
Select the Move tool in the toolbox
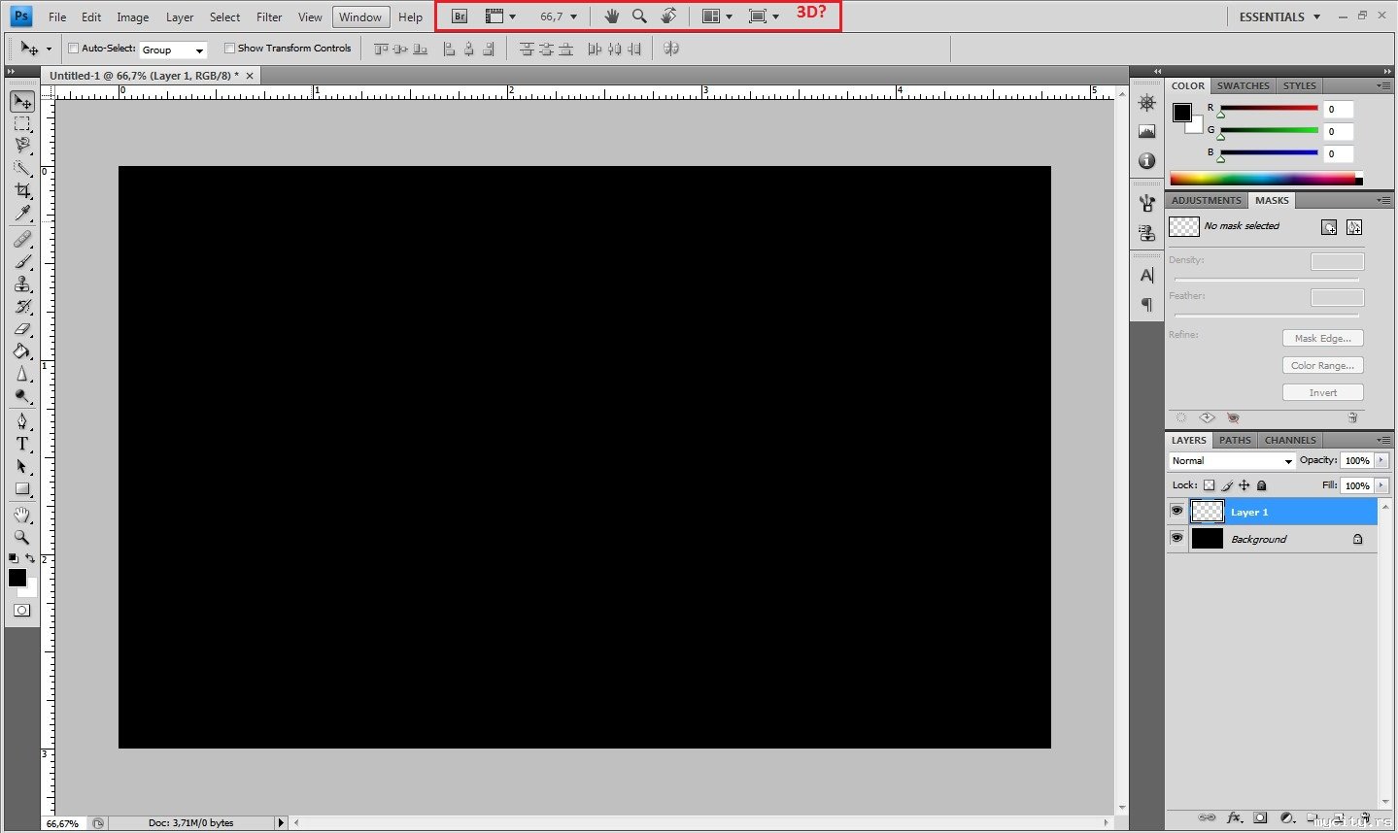[22, 102]
